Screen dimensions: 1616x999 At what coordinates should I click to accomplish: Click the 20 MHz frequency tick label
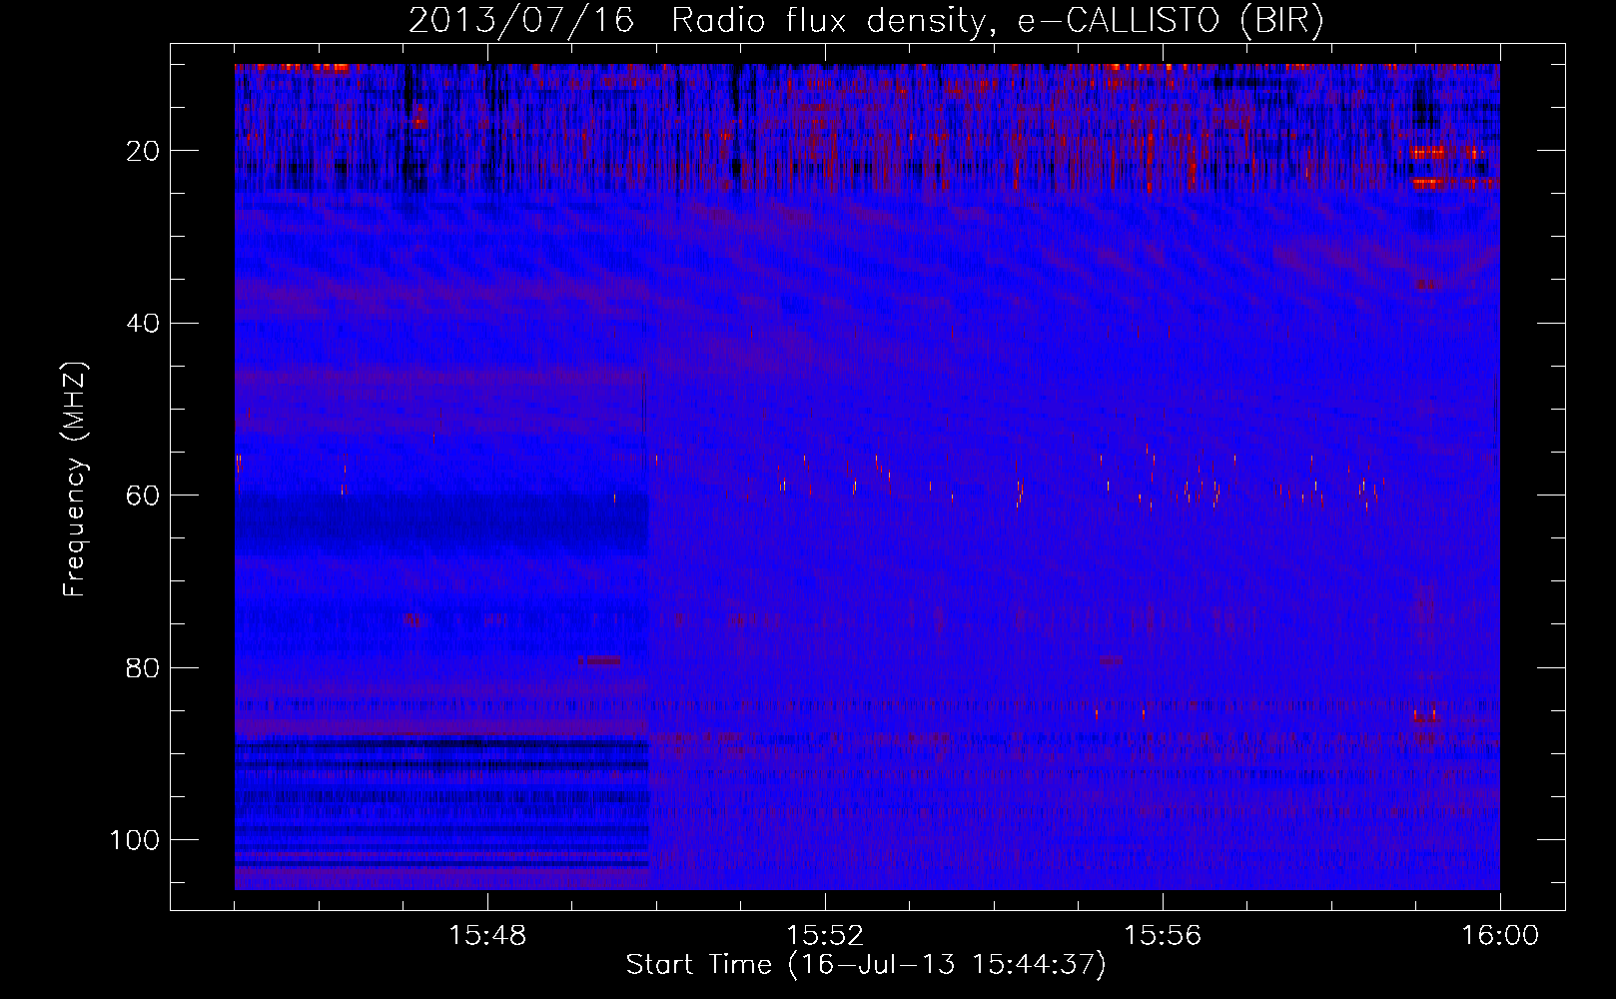click(x=143, y=151)
